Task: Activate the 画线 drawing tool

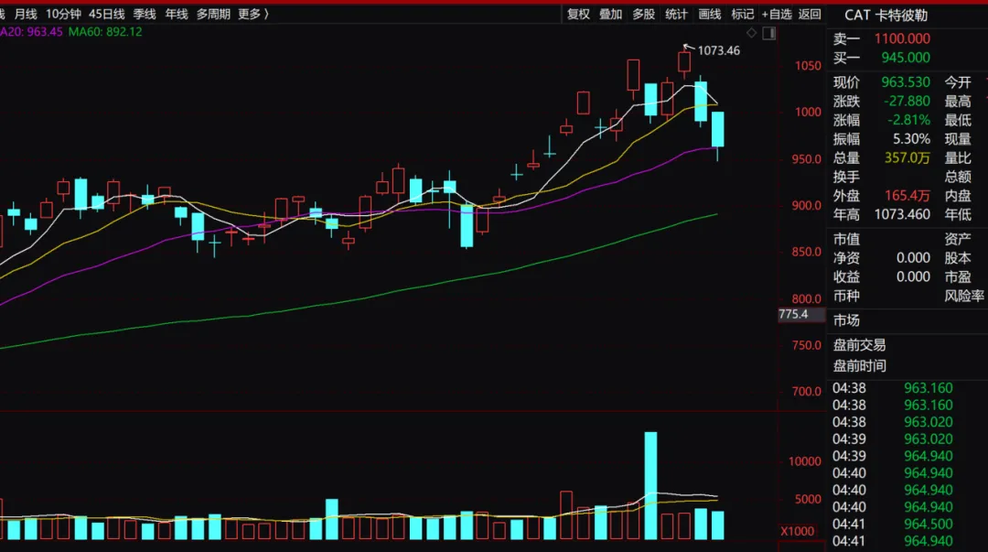Action: click(710, 14)
